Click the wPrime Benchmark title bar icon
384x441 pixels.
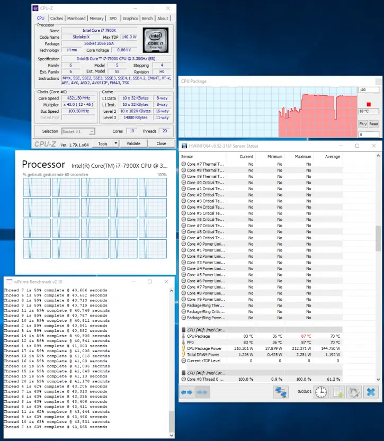(10, 282)
